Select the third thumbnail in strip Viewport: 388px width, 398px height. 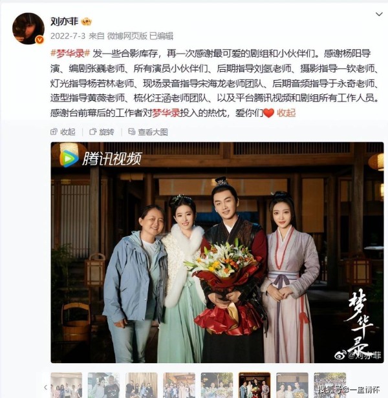click(x=141, y=385)
